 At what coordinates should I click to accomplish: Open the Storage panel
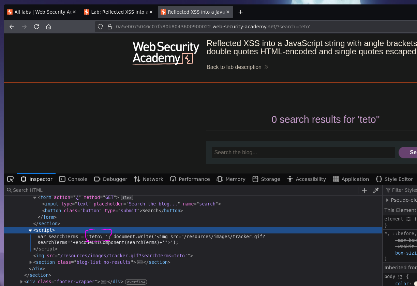(x=266, y=179)
